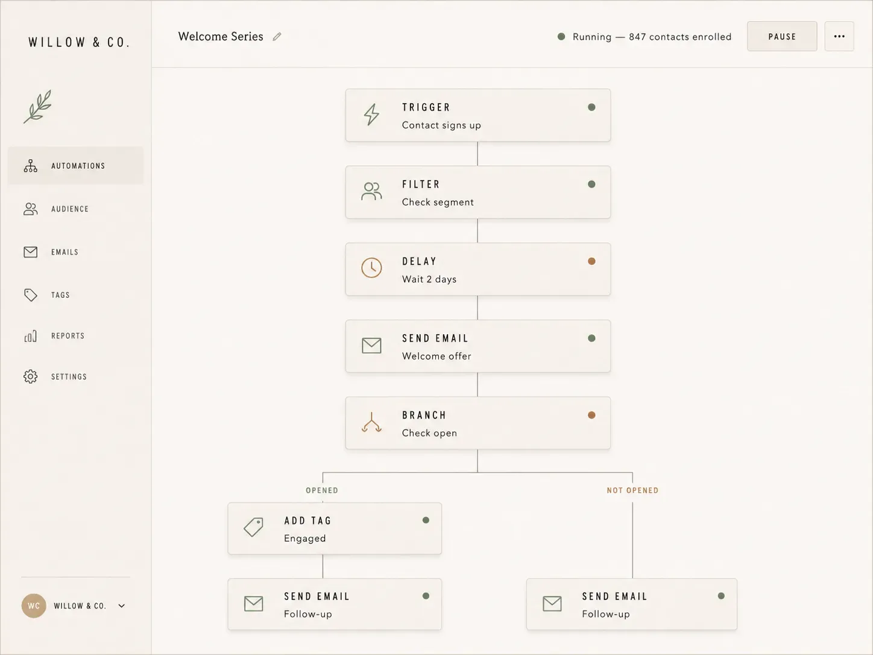Click the Reports bar chart icon

click(x=31, y=336)
